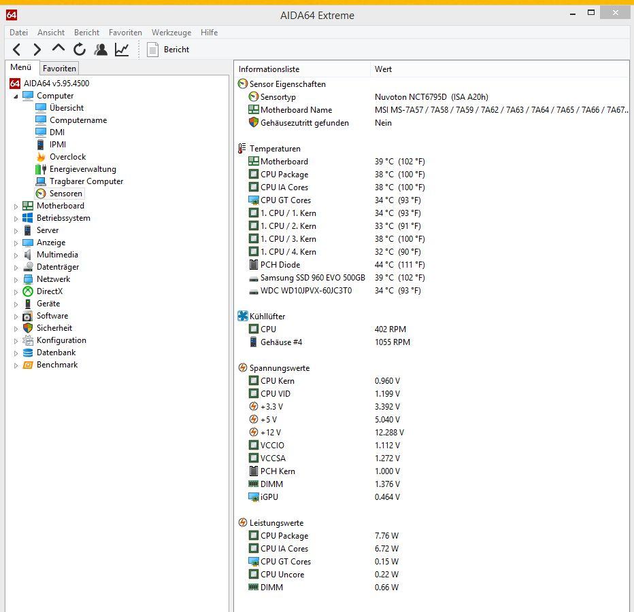634x612 pixels.
Task: Select the Samsung SSD 960 EVO 500GB row
Action: [x=431, y=278]
